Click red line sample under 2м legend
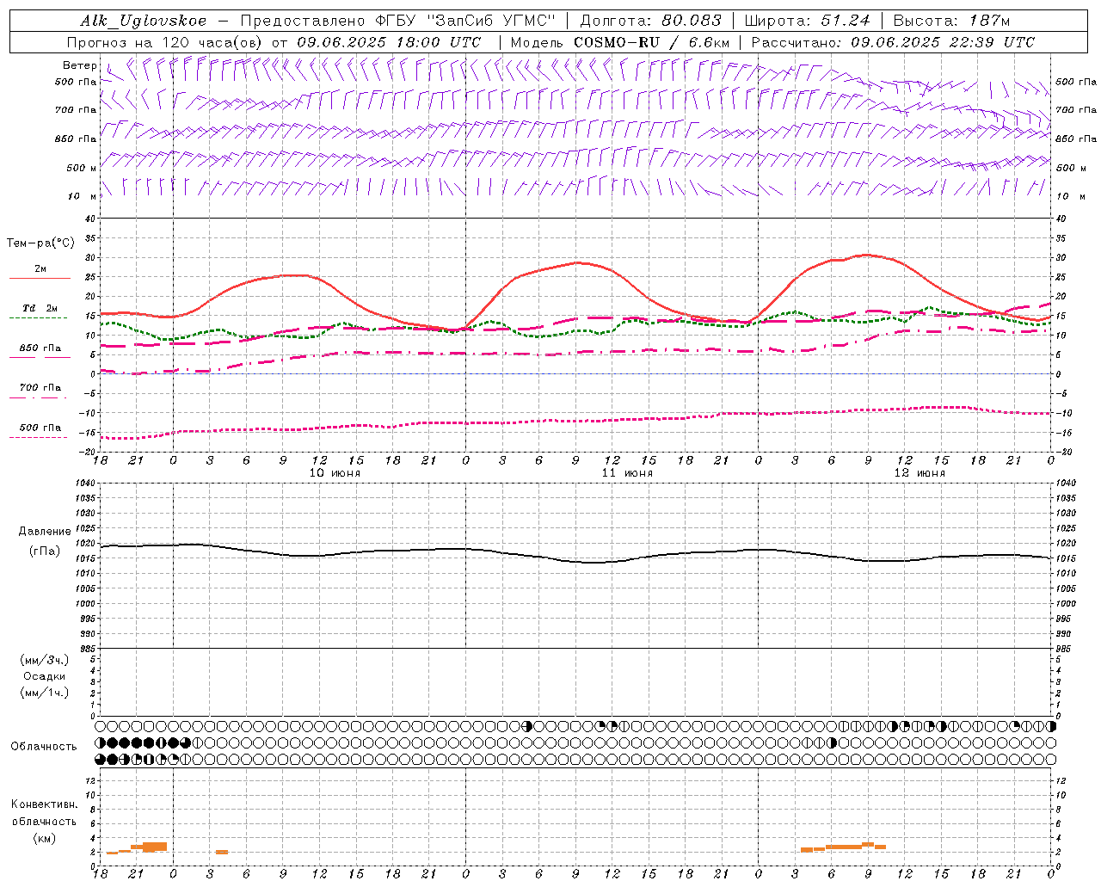Image resolution: width=1101 pixels, height=881 pixels. click(x=40, y=279)
